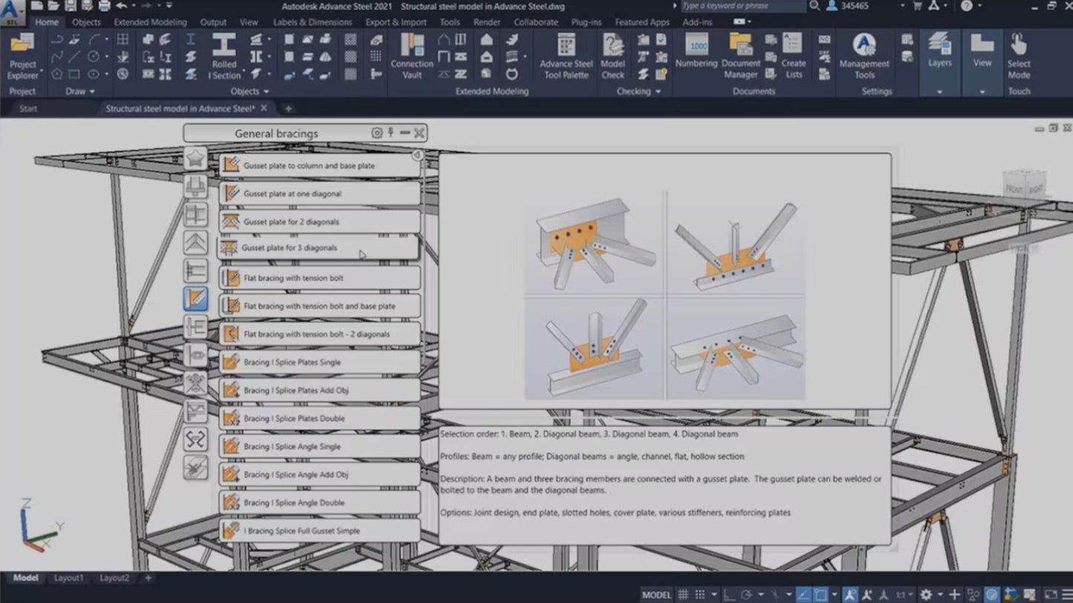Open the Autodesk application menu button
This screenshot has height=603, width=1073.
[x=12, y=11]
